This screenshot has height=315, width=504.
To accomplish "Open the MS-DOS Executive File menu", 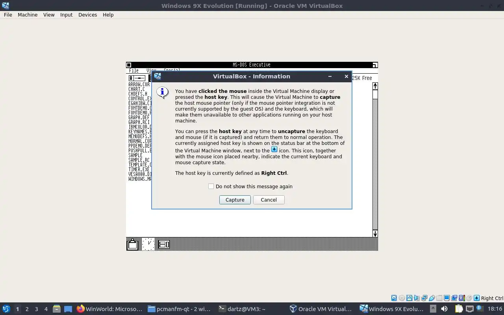I will click(x=134, y=70).
